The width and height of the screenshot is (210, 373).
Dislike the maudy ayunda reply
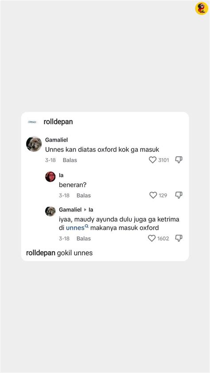(x=179, y=238)
